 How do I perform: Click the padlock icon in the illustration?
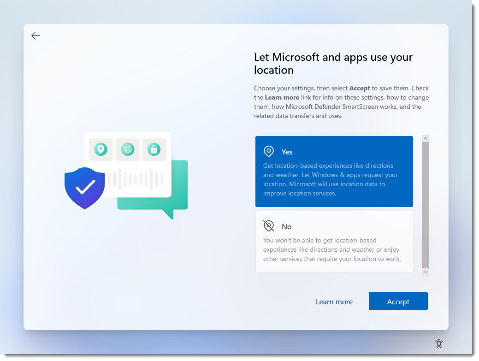tap(154, 150)
